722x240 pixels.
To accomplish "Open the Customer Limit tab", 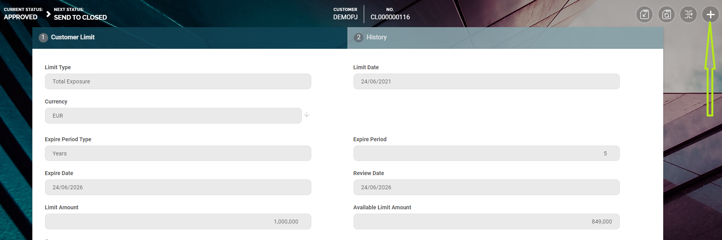I will (73, 37).
